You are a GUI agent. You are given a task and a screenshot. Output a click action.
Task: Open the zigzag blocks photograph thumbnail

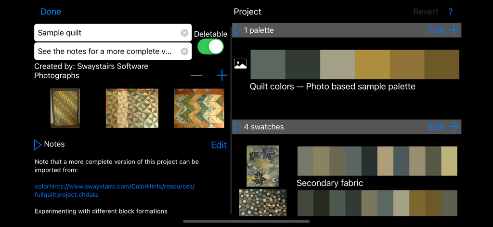[x=199, y=108]
